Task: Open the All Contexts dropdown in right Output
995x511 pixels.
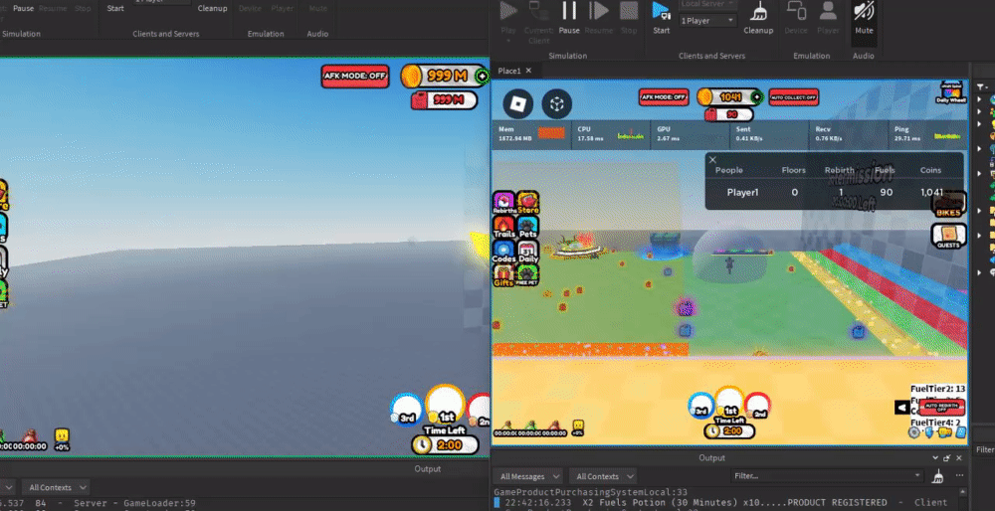Action: 603,476
